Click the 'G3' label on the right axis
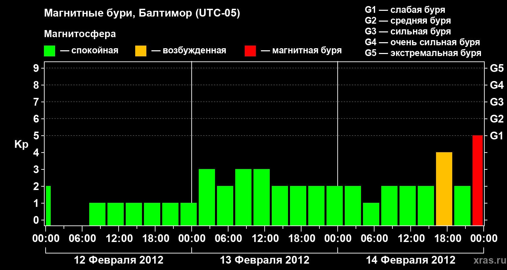 click(497, 102)
